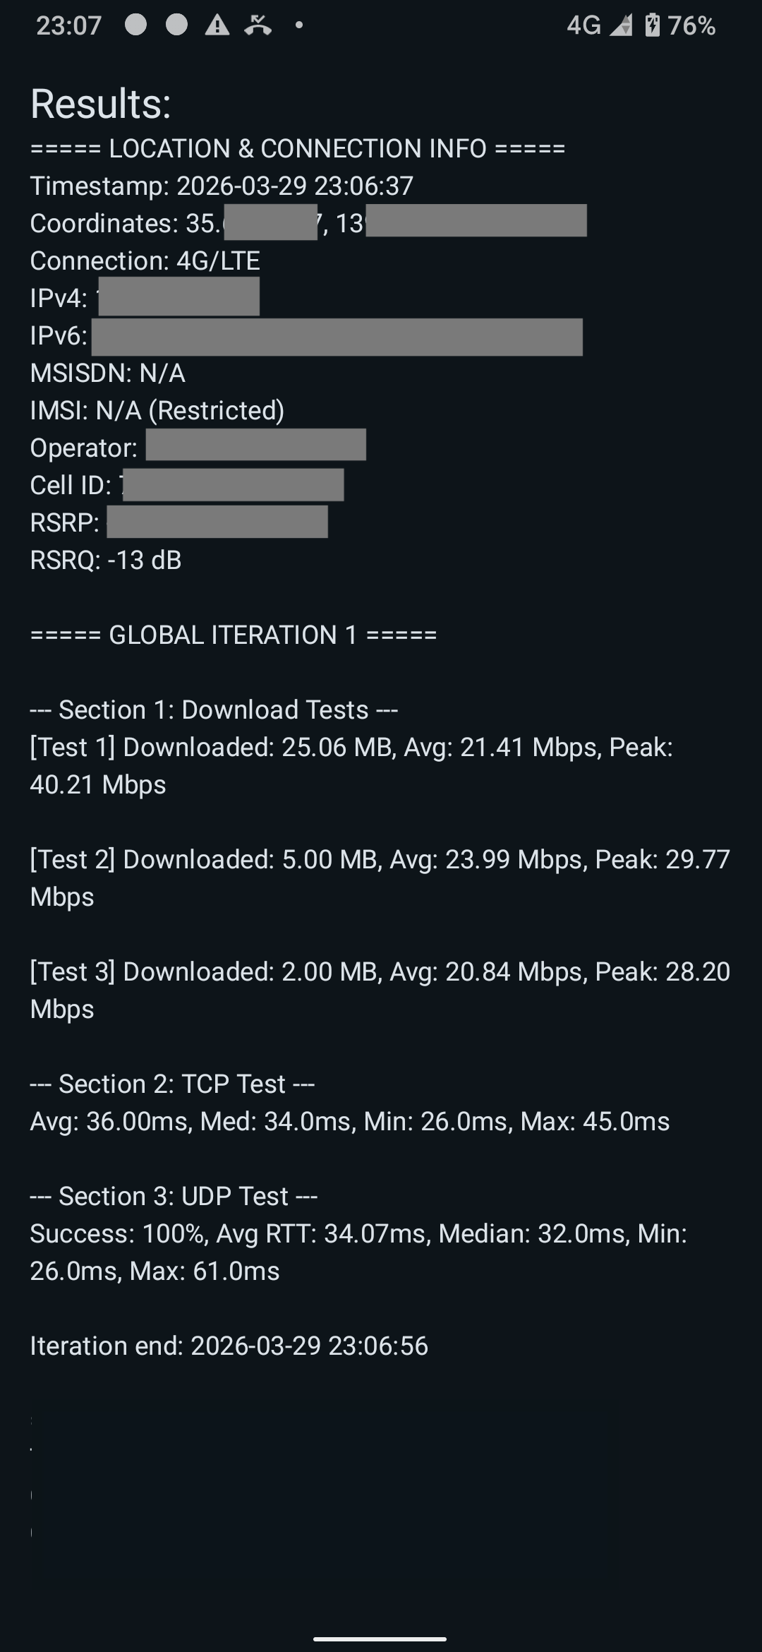Tap the TCP Test latency result line

(x=349, y=1121)
